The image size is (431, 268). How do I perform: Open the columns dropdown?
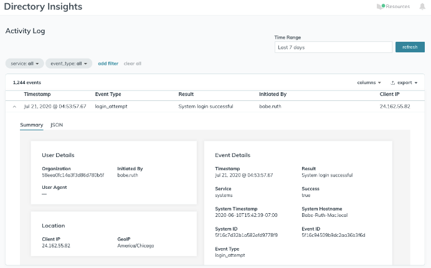click(369, 82)
